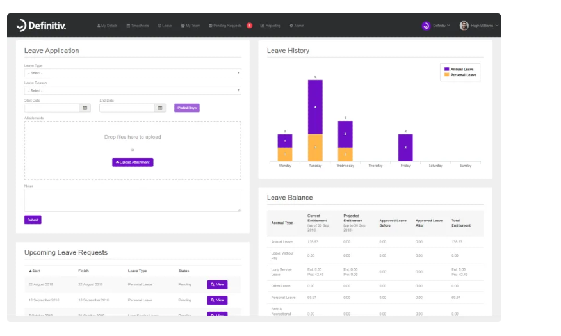The image size is (561, 336).
Task: Click Annual Leave current entitlement 135.93
Action: tap(313, 242)
